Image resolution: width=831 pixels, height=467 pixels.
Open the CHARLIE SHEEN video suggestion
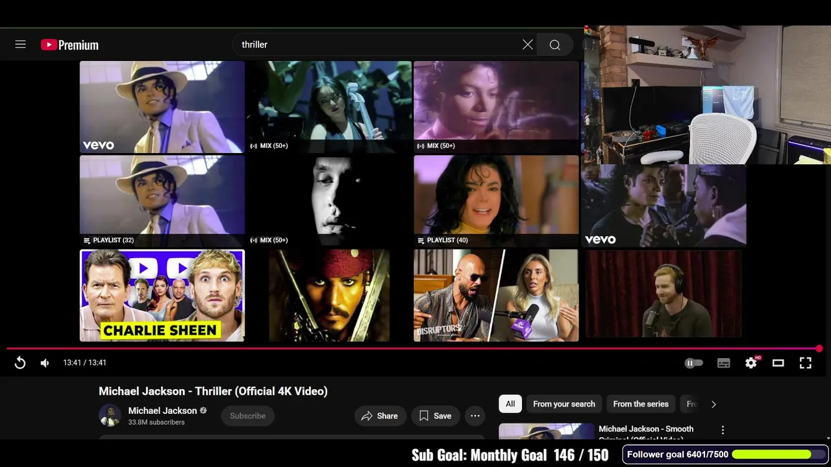point(162,295)
